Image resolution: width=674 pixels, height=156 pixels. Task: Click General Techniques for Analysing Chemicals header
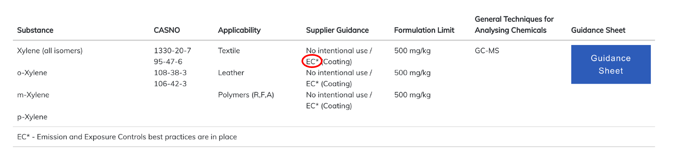514,25
